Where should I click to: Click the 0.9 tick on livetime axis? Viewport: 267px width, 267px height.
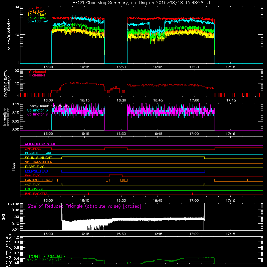pos(16,242)
